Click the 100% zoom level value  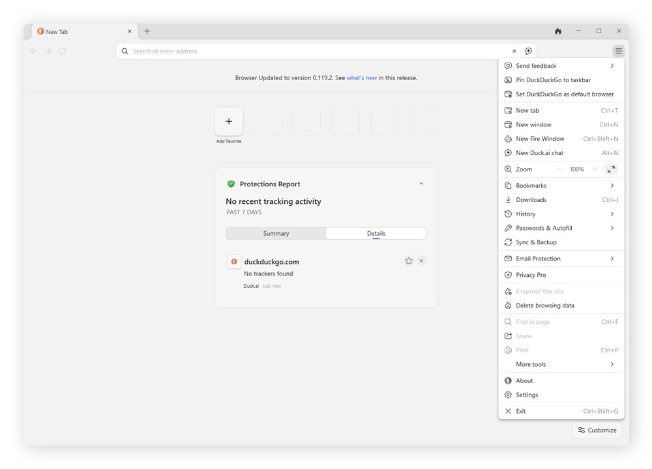point(577,169)
